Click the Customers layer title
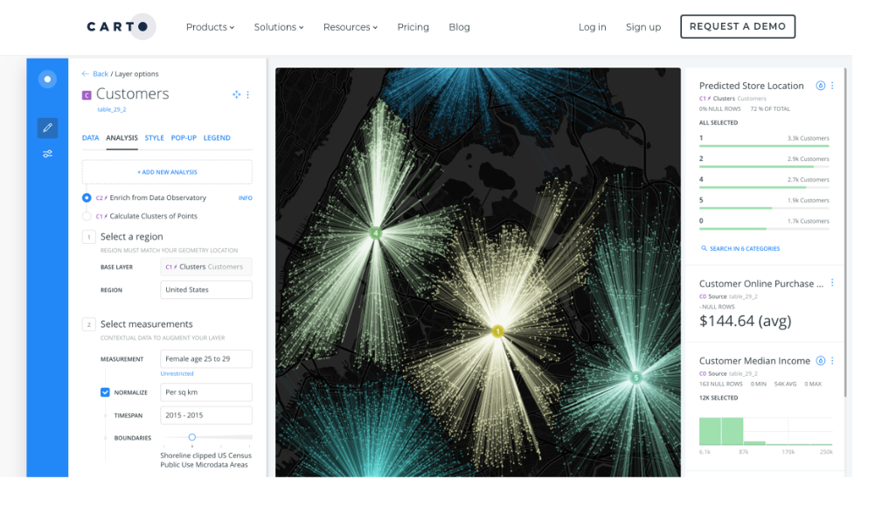The height and width of the screenshot is (507, 882). pyautogui.click(x=132, y=94)
